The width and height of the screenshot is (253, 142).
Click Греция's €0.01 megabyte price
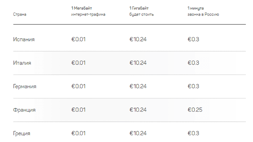pyautogui.click(x=78, y=133)
